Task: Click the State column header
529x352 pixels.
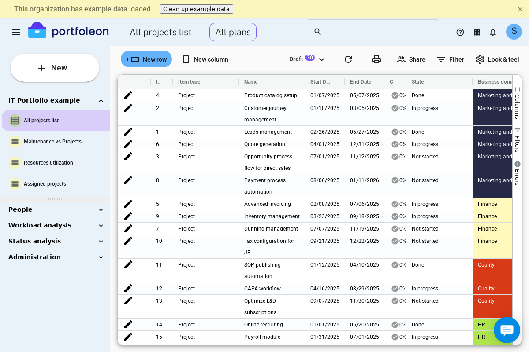Action: (439, 82)
